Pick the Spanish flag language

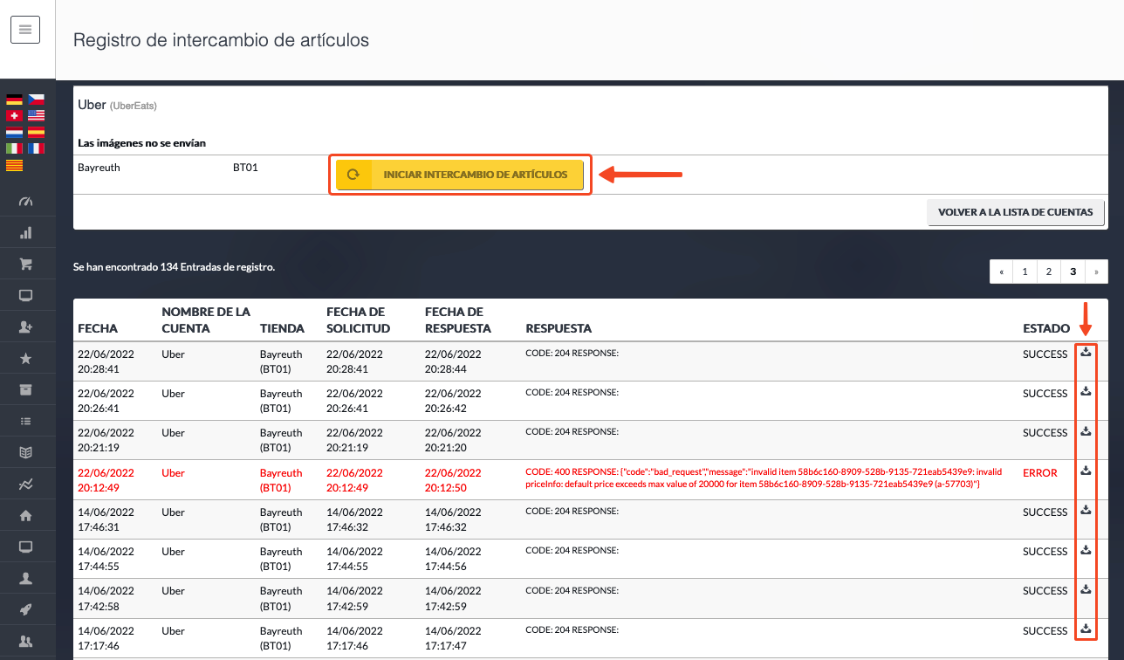coord(36,132)
